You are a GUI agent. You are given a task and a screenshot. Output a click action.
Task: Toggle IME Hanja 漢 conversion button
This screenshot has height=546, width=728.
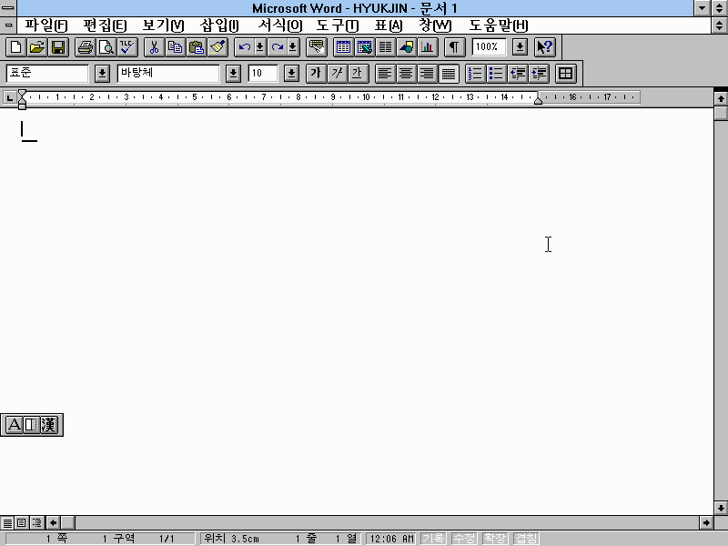point(49,425)
